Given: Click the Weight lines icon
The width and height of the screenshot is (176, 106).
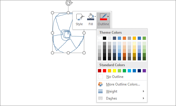Looking at the screenshot, I should pos(100,91).
